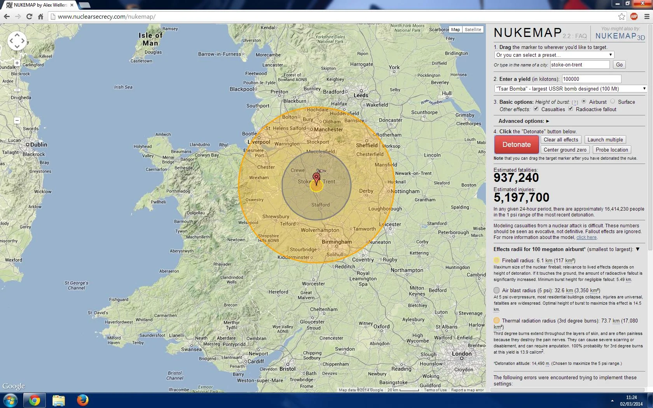This screenshot has height=408, width=653.
Task: Open the Adblock Plus extension icon
Action: point(634,16)
